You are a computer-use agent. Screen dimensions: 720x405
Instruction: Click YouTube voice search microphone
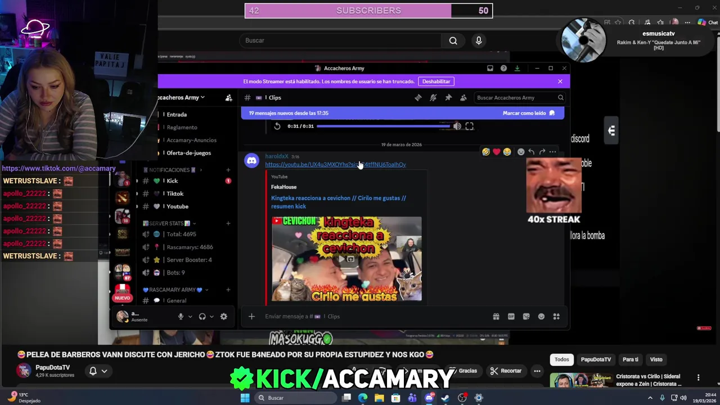pos(479,40)
